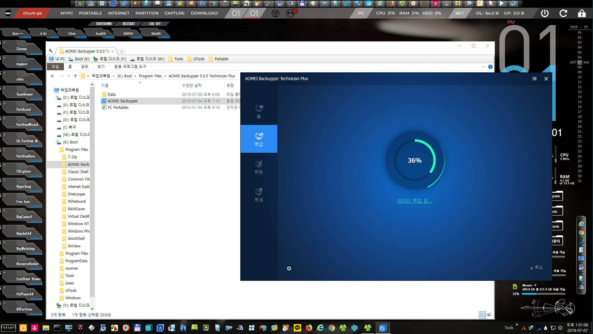Select the Data folder in file list
The height and width of the screenshot is (334, 593).
(111, 95)
